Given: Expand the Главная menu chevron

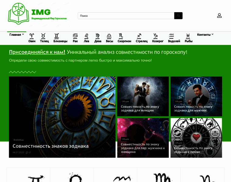Looking at the screenshot, I should 23,34.
